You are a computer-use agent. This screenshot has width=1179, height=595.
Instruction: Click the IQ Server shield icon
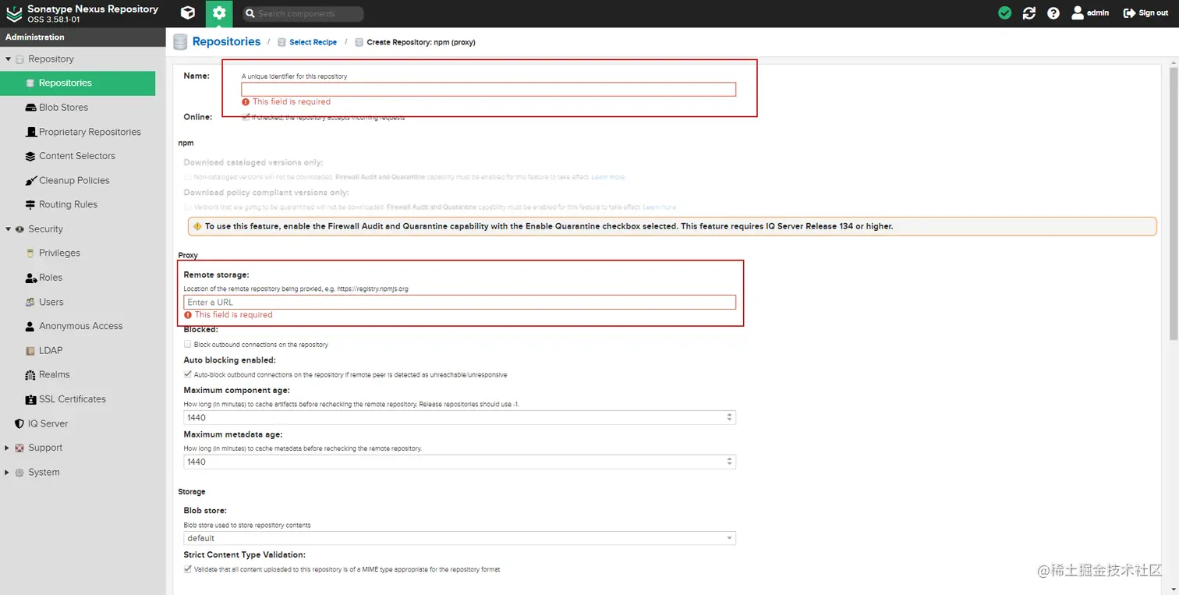[x=19, y=423]
